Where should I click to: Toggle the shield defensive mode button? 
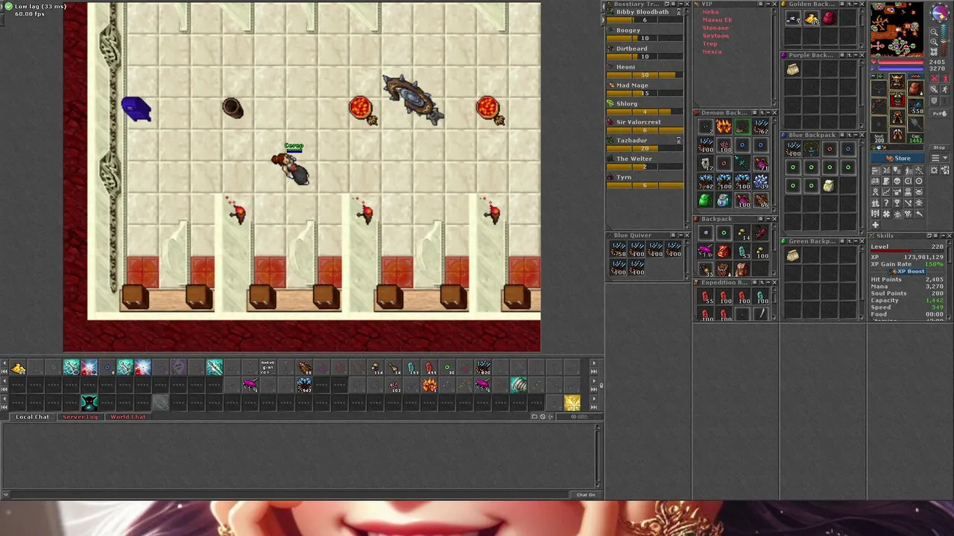(x=934, y=100)
